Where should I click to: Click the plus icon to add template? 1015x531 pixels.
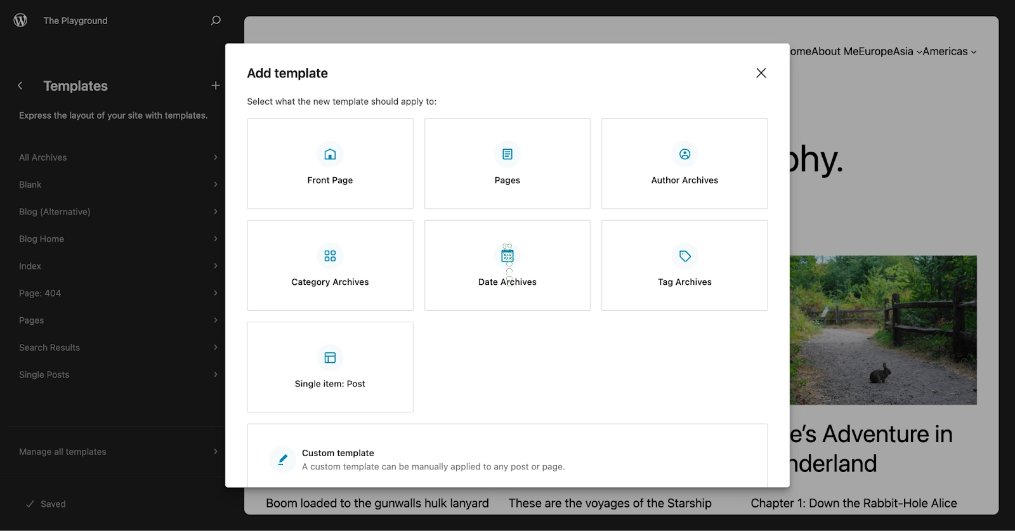tap(216, 86)
